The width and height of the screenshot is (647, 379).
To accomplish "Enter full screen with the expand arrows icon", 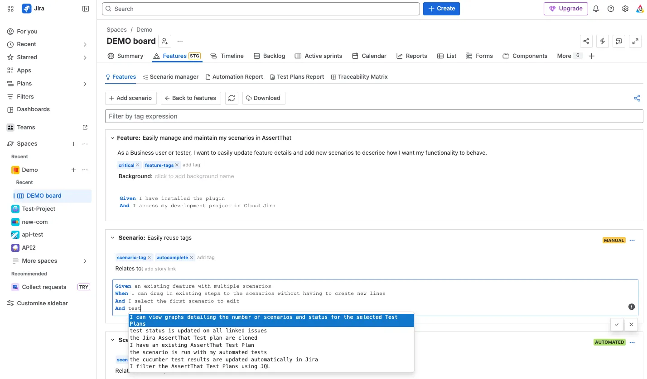I will [635, 41].
